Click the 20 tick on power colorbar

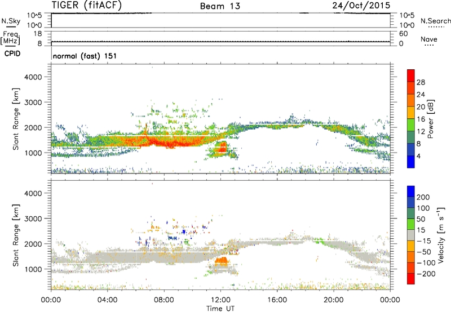421,107
